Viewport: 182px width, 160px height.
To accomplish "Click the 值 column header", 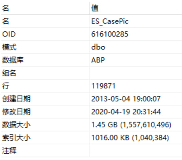I will coord(136,8).
